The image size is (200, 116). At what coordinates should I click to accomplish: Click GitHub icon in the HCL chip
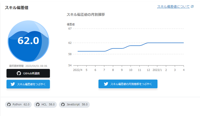(x=37, y=105)
